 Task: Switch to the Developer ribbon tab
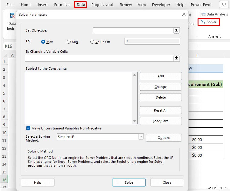point(161,5)
